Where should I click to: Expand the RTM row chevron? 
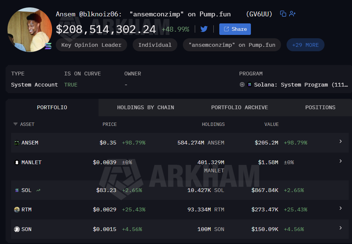point(340,208)
